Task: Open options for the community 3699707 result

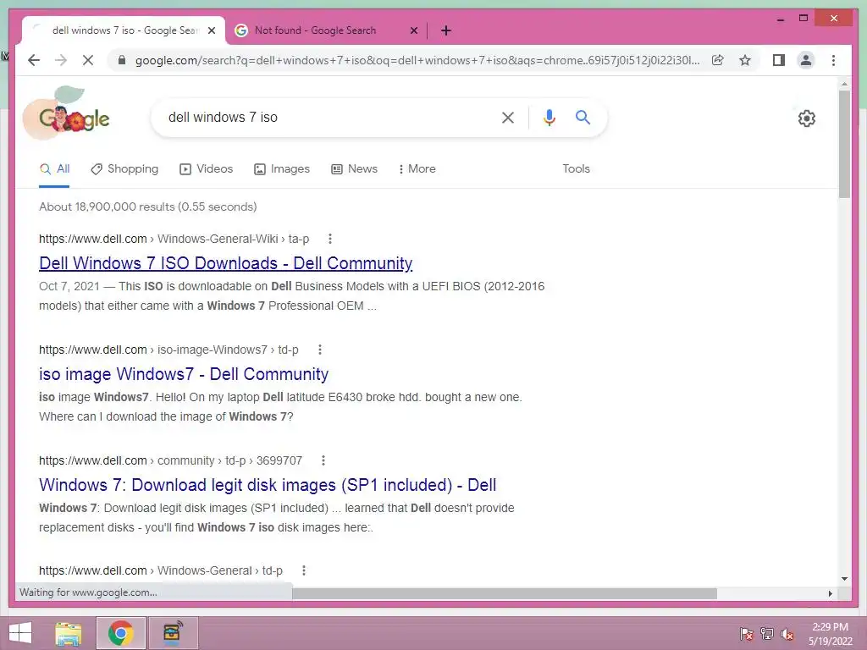Action: click(x=323, y=460)
